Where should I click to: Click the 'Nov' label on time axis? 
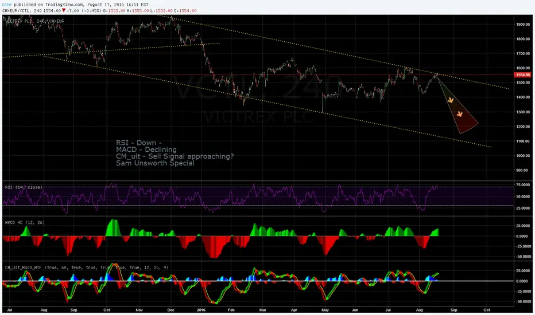coord(139,310)
